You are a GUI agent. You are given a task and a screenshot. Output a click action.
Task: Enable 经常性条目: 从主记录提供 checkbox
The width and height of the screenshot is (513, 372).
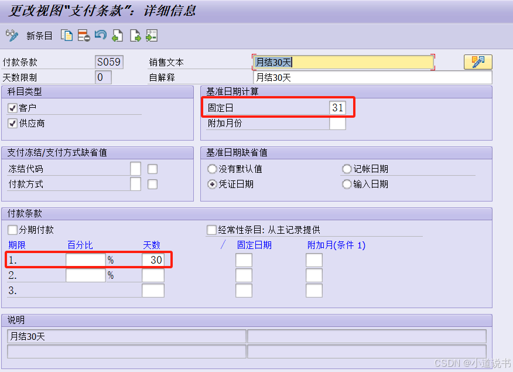[211, 230]
